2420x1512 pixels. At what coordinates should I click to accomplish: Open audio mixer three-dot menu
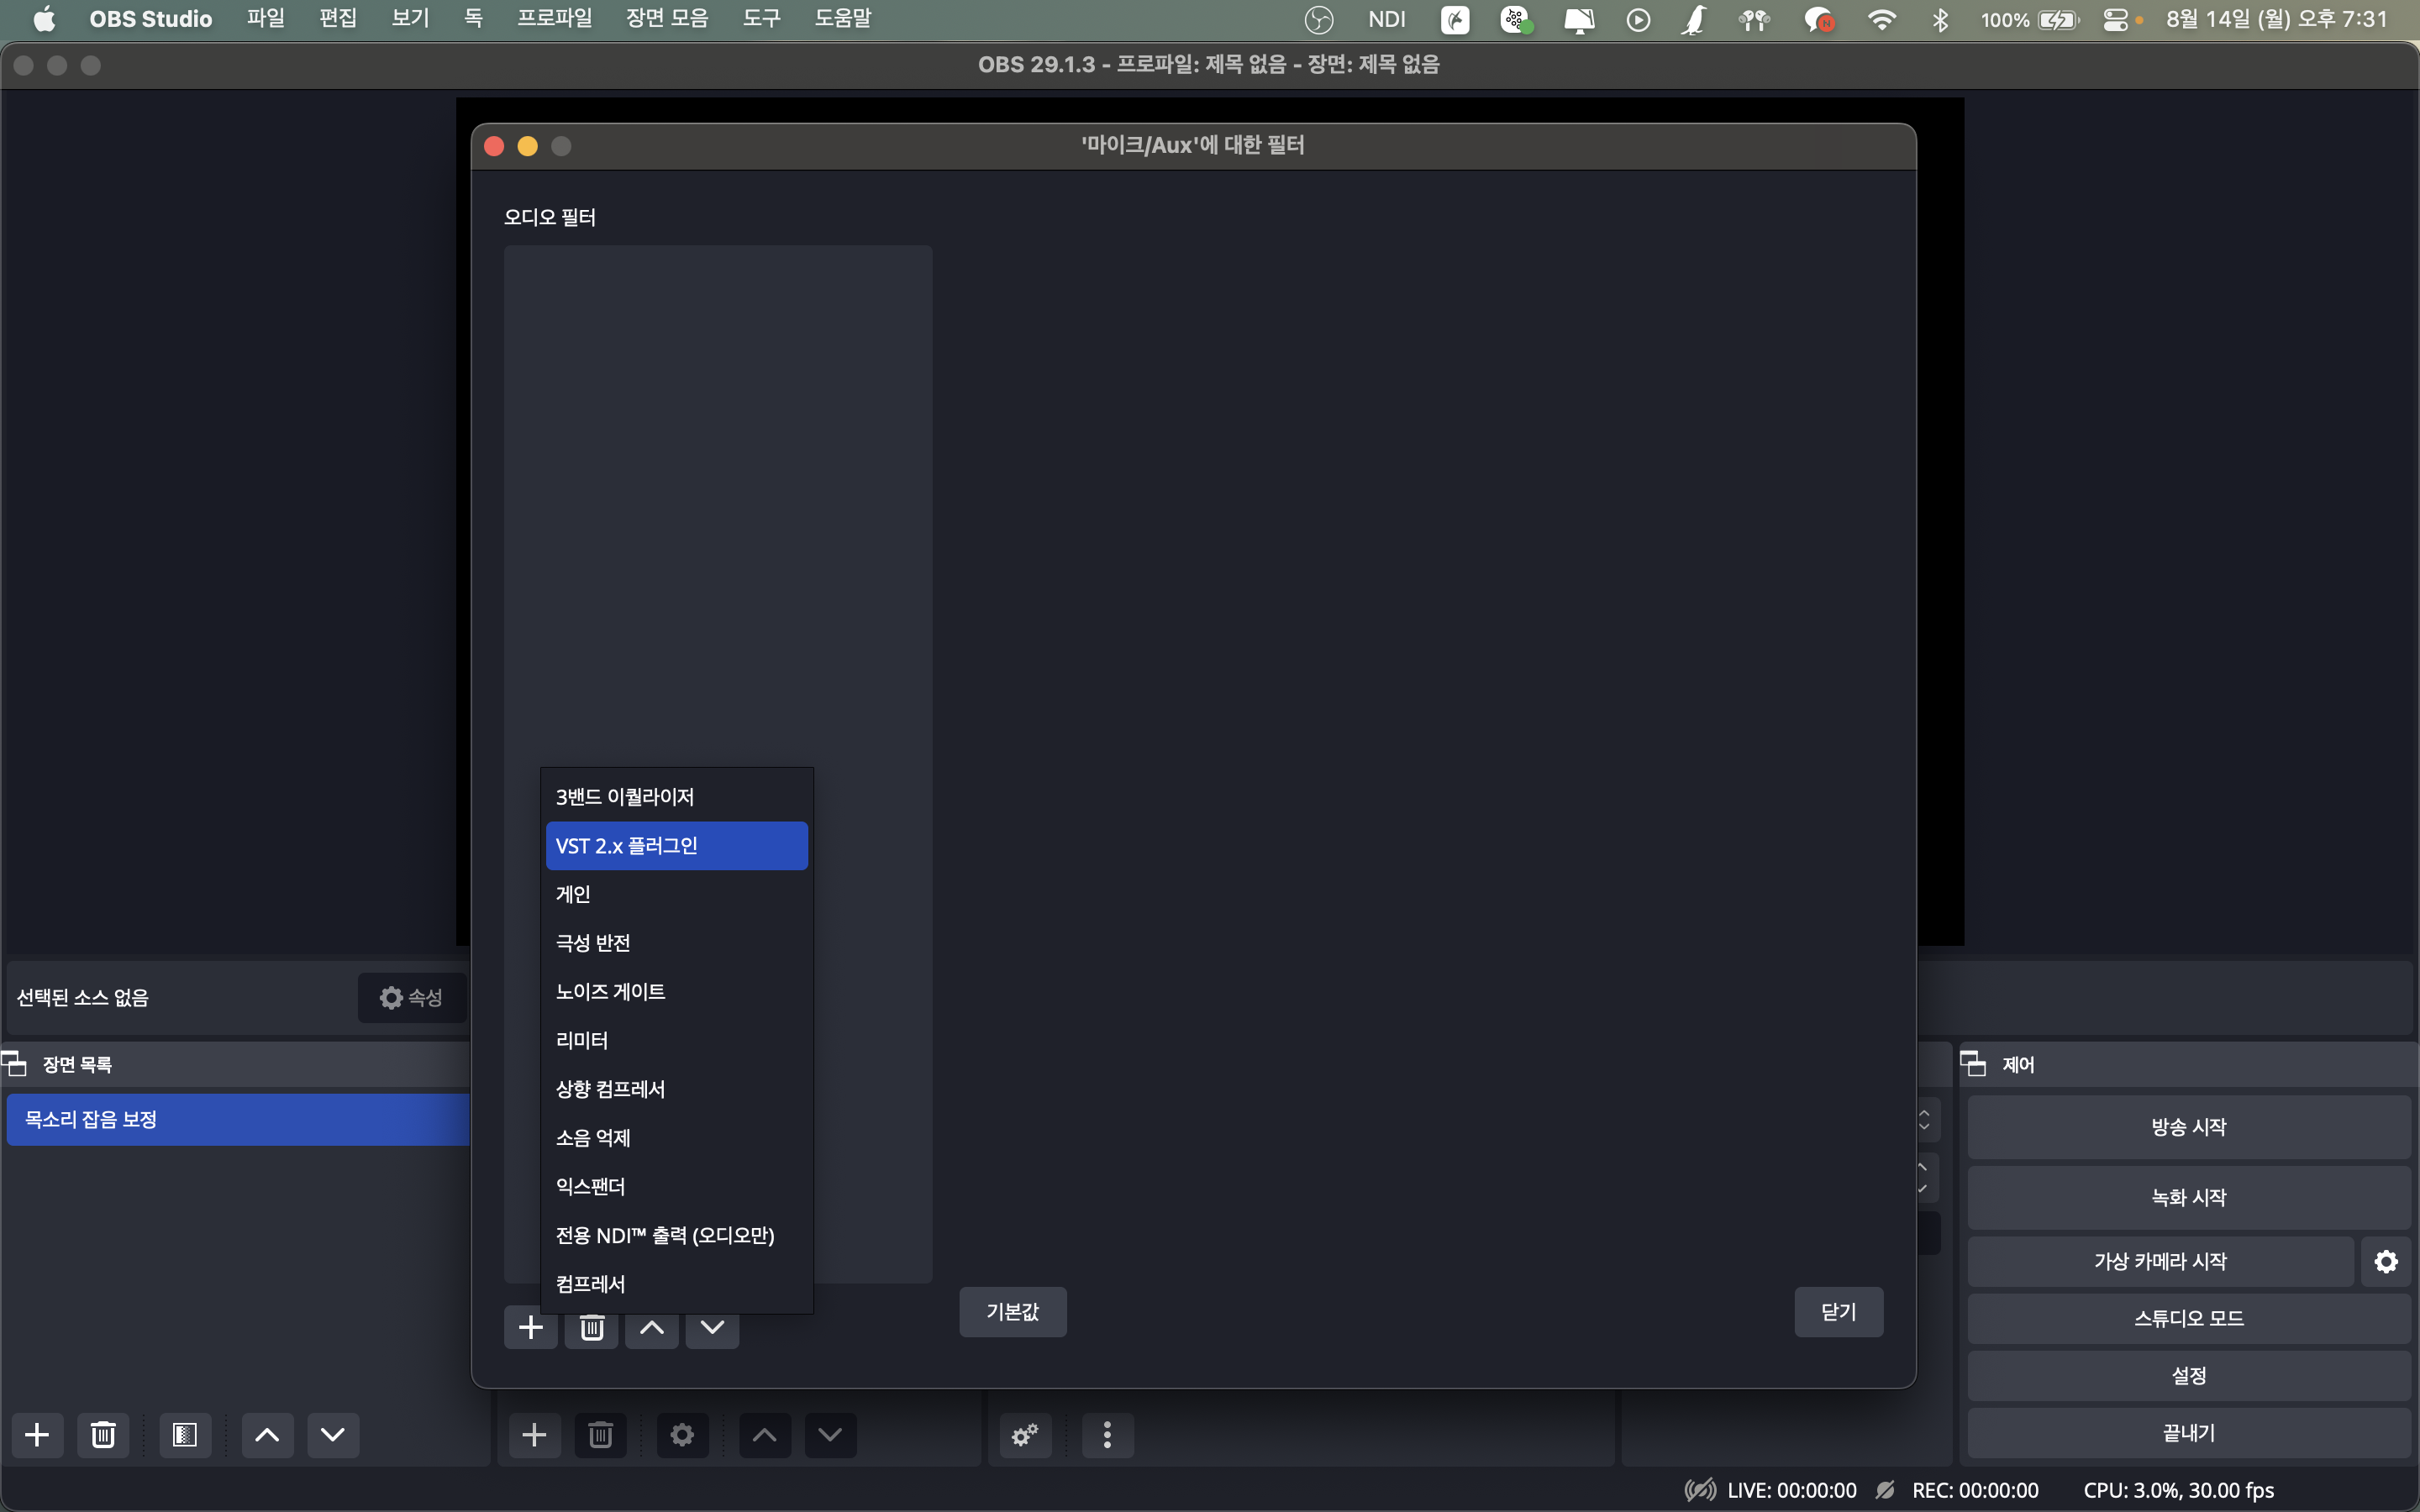click(1108, 1435)
